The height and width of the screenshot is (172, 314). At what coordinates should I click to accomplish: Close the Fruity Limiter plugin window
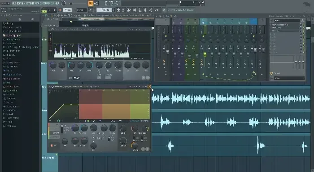pyautogui.click(x=149, y=29)
